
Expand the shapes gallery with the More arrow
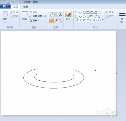click(103, 20)
